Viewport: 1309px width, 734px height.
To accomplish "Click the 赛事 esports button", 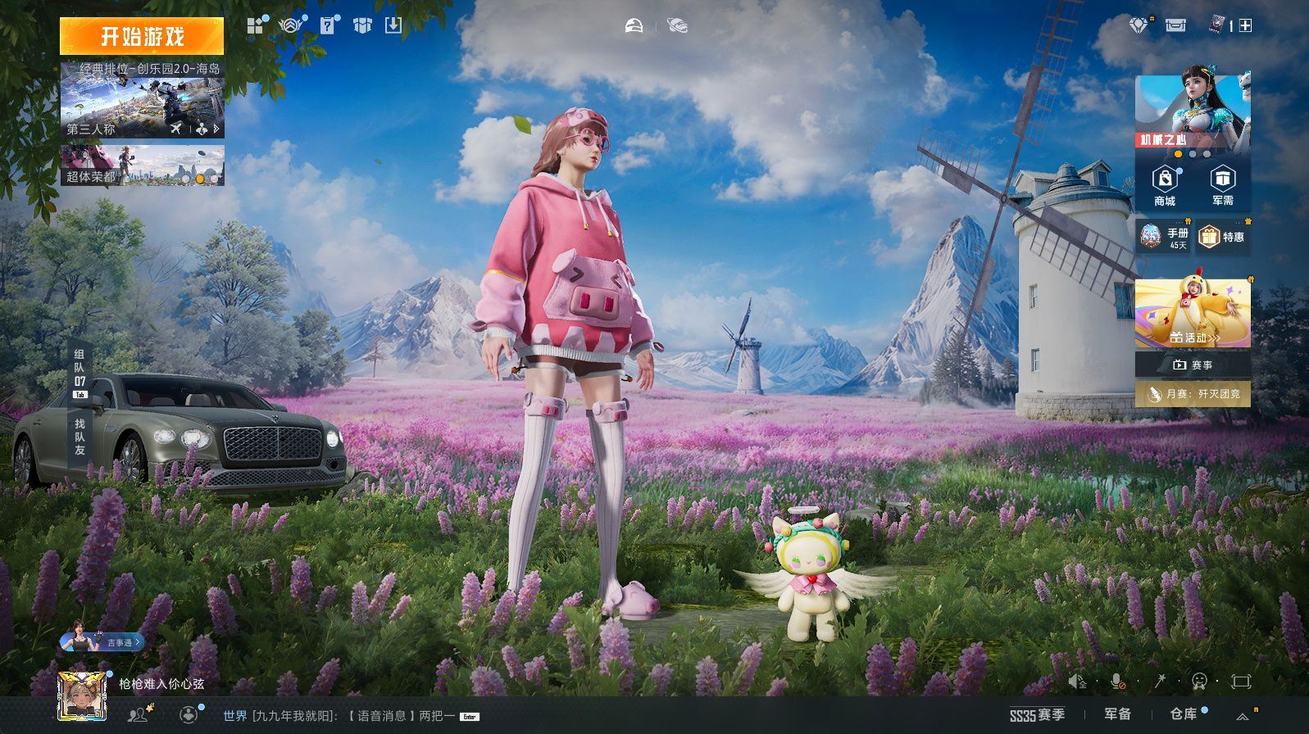I will click(1193, 365).
